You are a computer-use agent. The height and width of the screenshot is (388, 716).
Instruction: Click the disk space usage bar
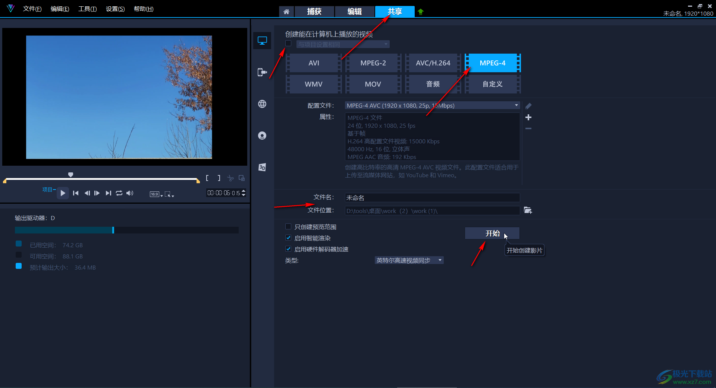click(127, 230)
